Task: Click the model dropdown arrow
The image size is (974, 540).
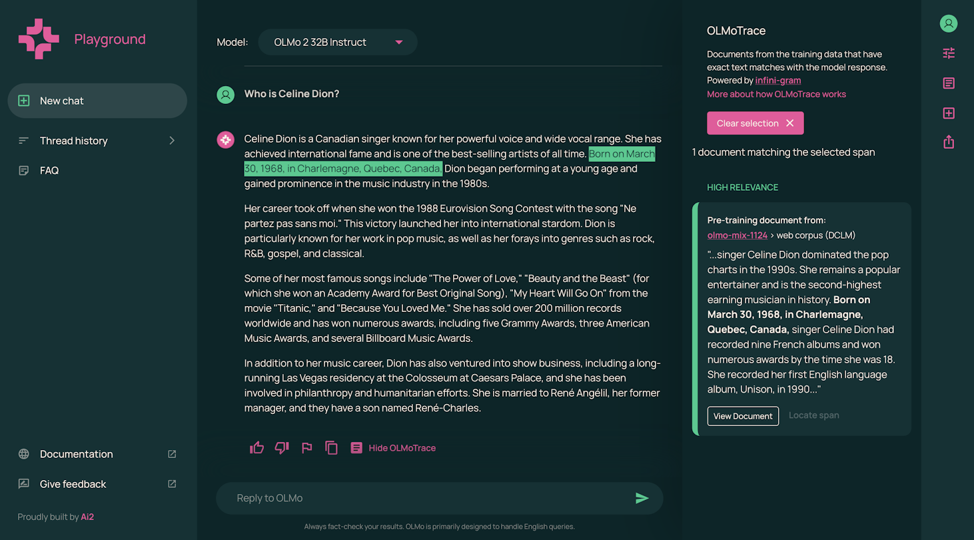Action: pos(399,42)
